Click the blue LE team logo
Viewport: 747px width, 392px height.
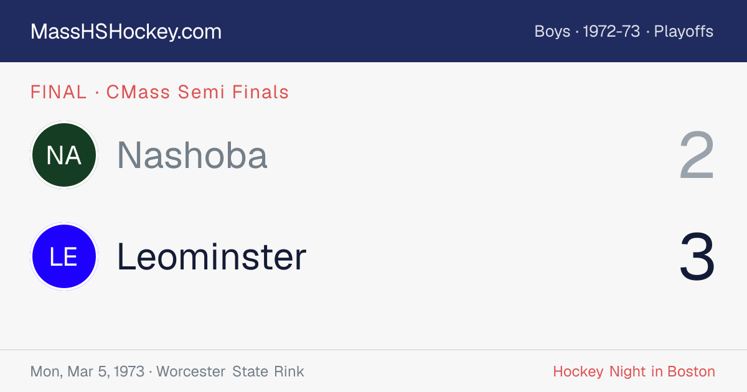click(64, 256)
